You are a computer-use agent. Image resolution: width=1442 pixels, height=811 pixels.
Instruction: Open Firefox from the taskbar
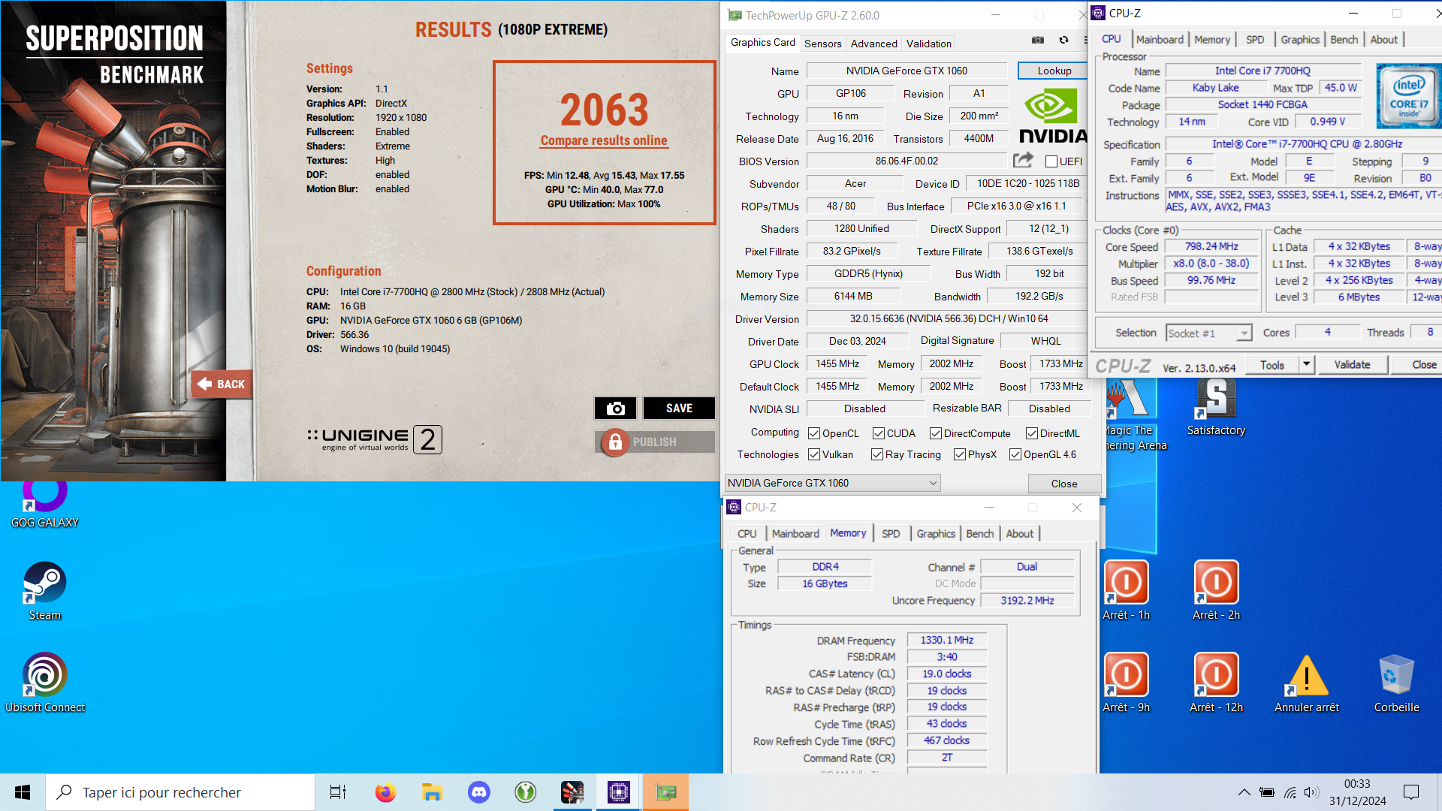point(385,792)
